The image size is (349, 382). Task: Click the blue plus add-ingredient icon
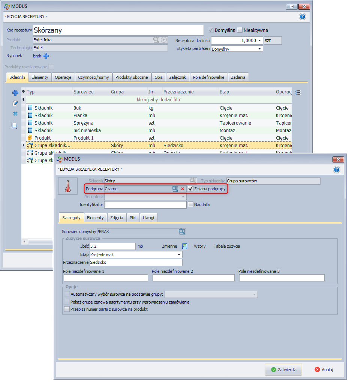click(x=15, y=92)
